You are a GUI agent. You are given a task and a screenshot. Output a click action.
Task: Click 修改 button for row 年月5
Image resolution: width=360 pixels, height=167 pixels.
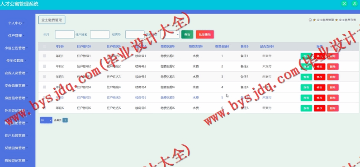320,98
